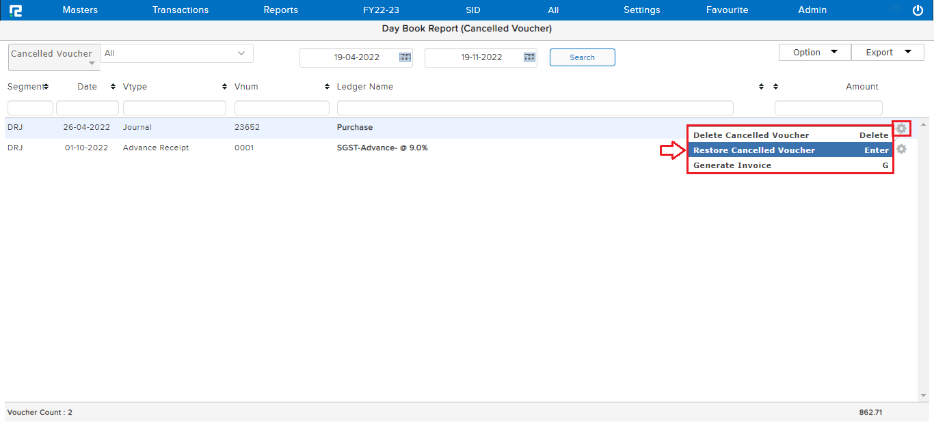This screenshot has width=934, height=427.
Task: Click the Search button
Action: pos(582,57)
